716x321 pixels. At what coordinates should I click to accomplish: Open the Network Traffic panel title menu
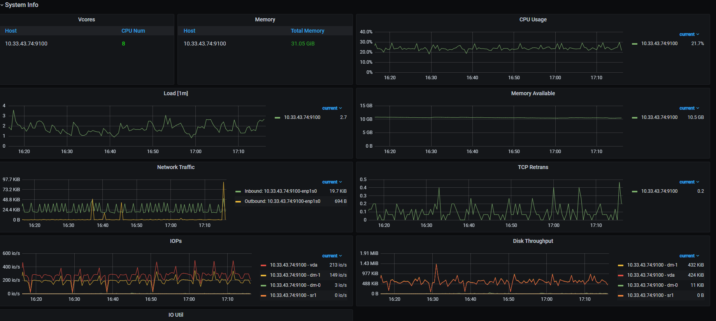[x=175, y=167]
